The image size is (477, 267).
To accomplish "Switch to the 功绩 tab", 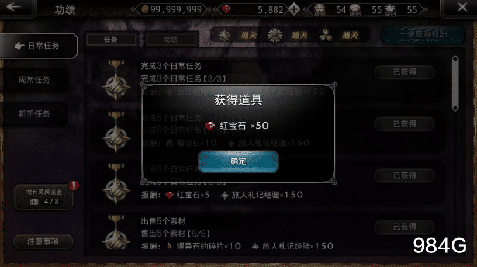I will [171, 40].
